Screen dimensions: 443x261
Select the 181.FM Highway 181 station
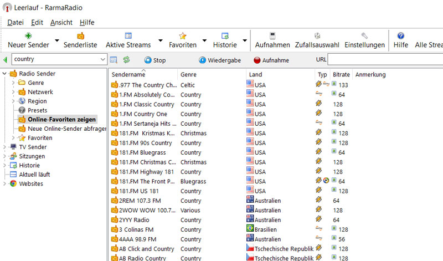[x=146, y=172]
